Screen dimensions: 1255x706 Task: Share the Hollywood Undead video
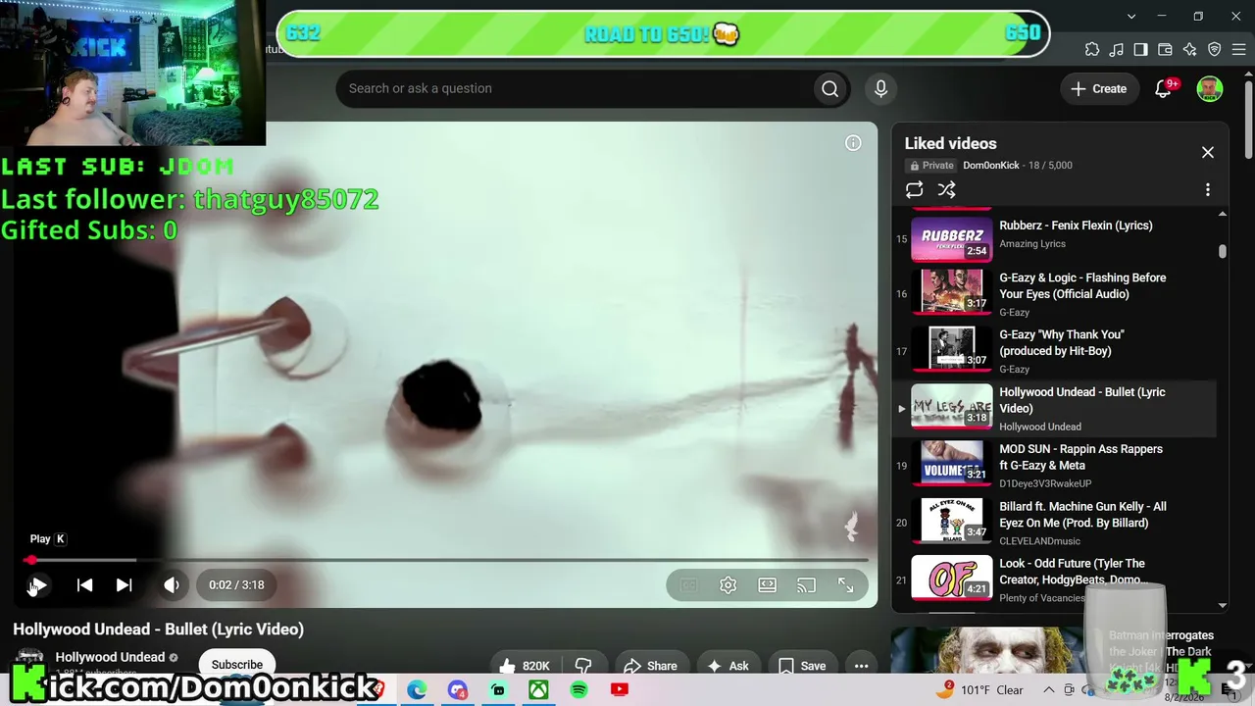(650, 666)
